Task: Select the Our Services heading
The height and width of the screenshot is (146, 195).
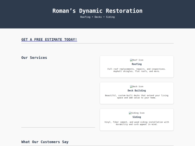Action: coord(34,58)
